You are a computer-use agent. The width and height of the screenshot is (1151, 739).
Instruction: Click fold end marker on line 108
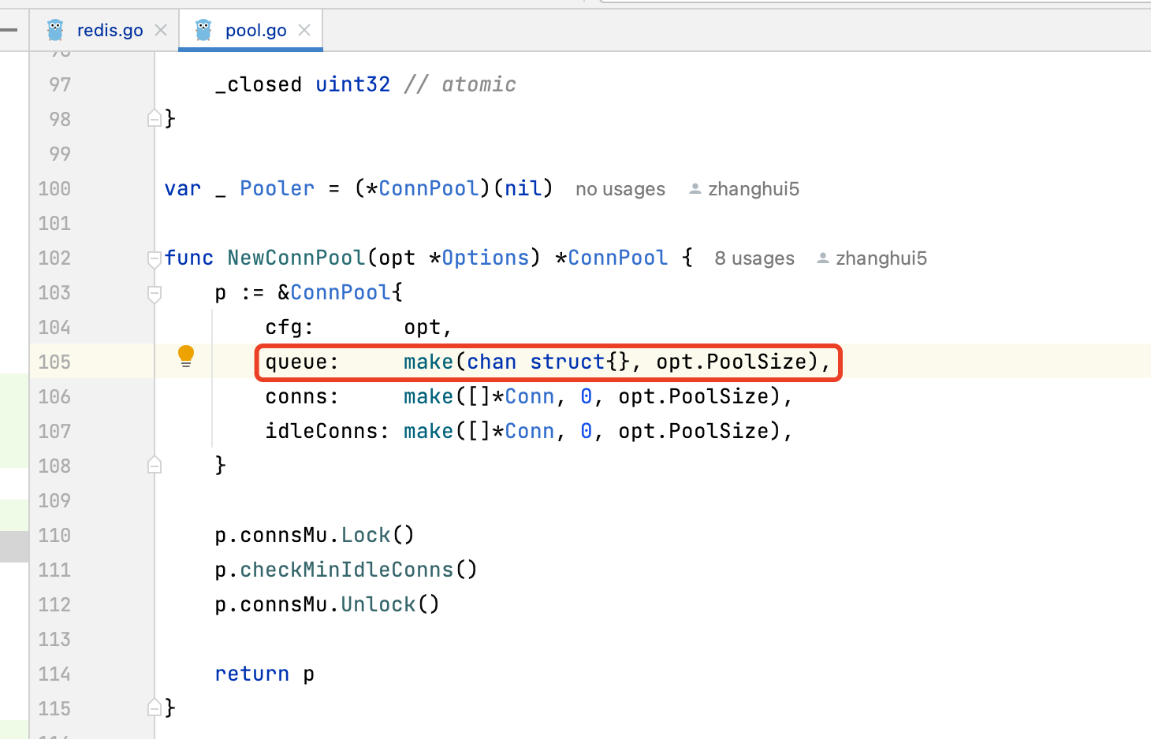tap(155, 466)
